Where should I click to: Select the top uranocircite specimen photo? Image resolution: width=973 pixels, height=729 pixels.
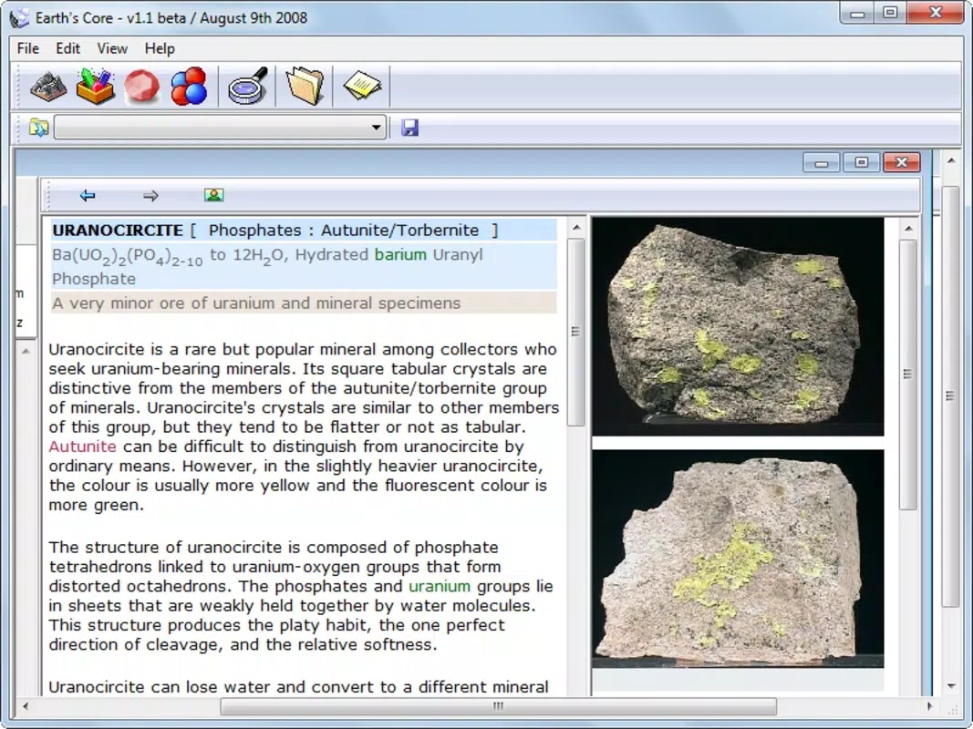coord(738,326)
